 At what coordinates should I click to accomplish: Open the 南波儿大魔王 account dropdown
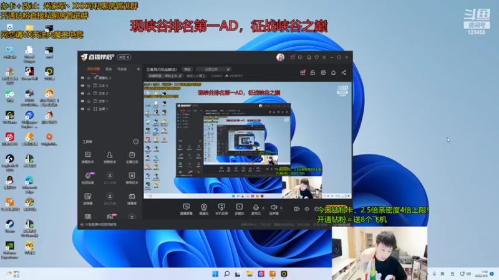196,76
